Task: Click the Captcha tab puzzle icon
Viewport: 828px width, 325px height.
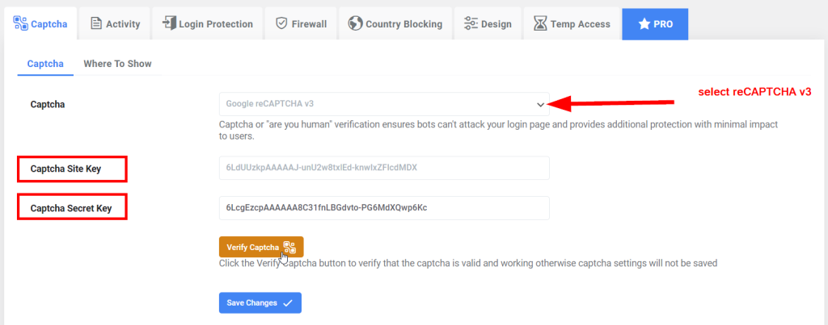Action: 20,23
